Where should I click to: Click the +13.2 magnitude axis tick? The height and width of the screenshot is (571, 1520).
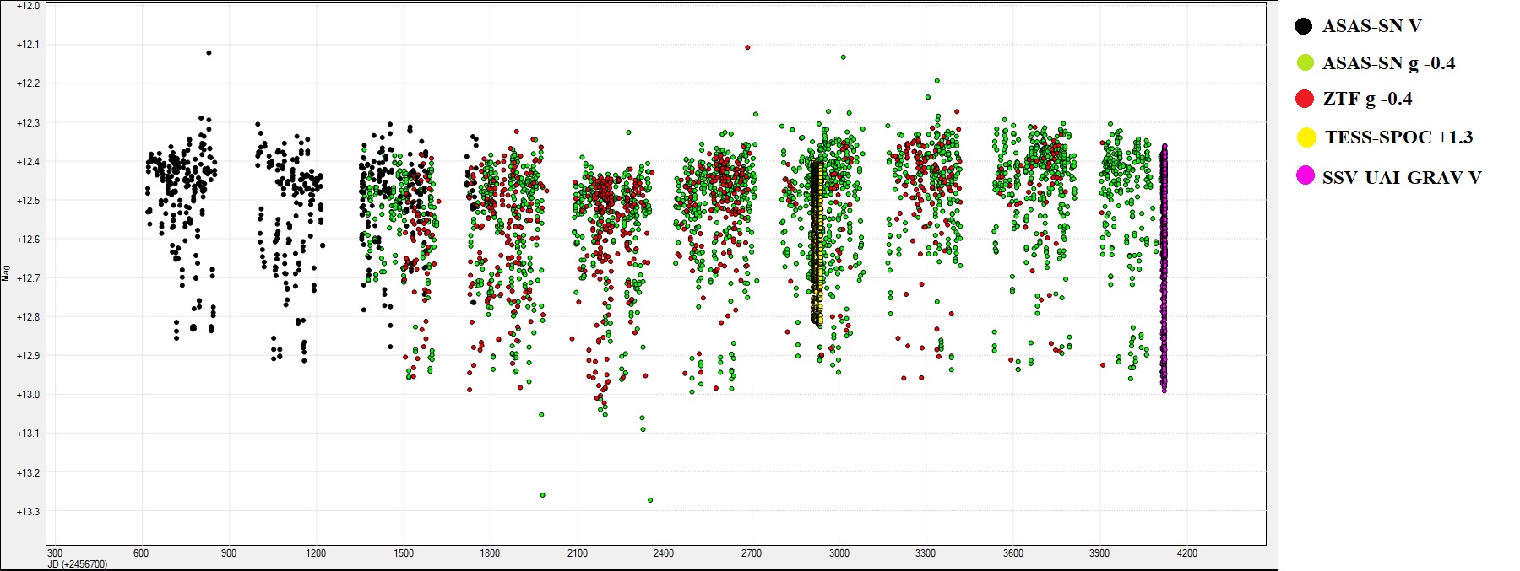28,473
